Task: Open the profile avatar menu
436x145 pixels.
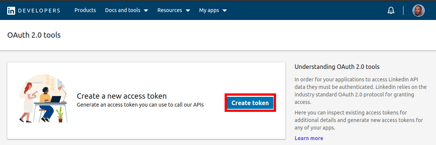Action: click(418, 11)
